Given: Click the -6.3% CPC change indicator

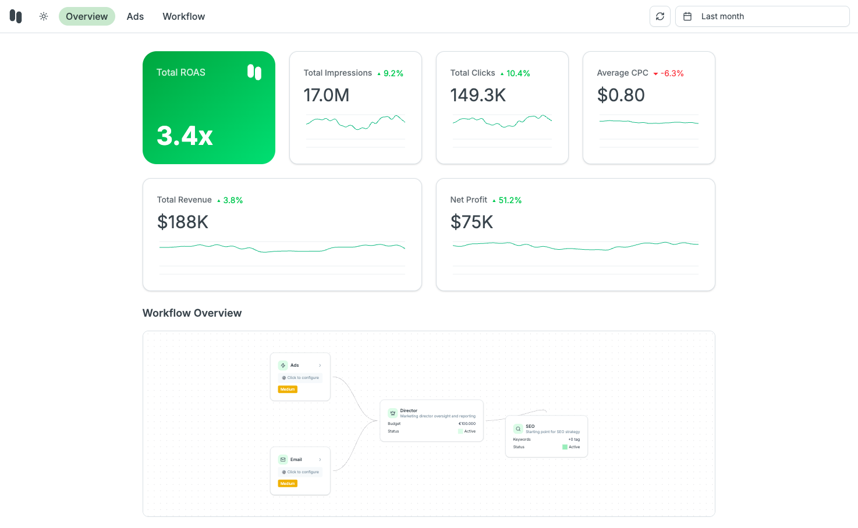Looking at the screenshot, I should tap(668, 73).
